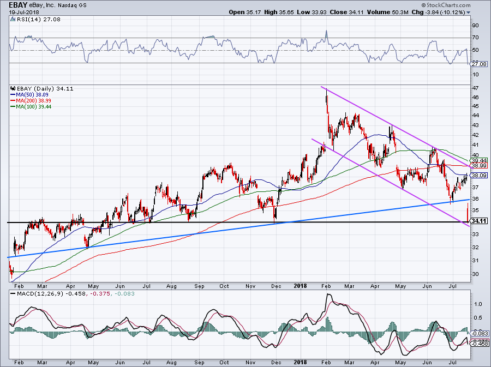Click the black line icon beside MACD(12,26,9)

(x=13, y=294)
